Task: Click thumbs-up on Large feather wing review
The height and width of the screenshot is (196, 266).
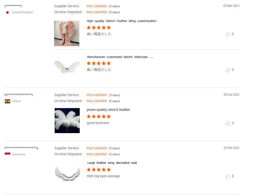Action: (x=228, y=177)
